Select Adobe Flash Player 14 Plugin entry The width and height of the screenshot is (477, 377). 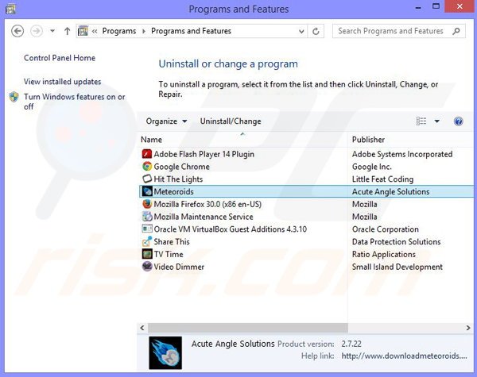(x=204, y=154)
